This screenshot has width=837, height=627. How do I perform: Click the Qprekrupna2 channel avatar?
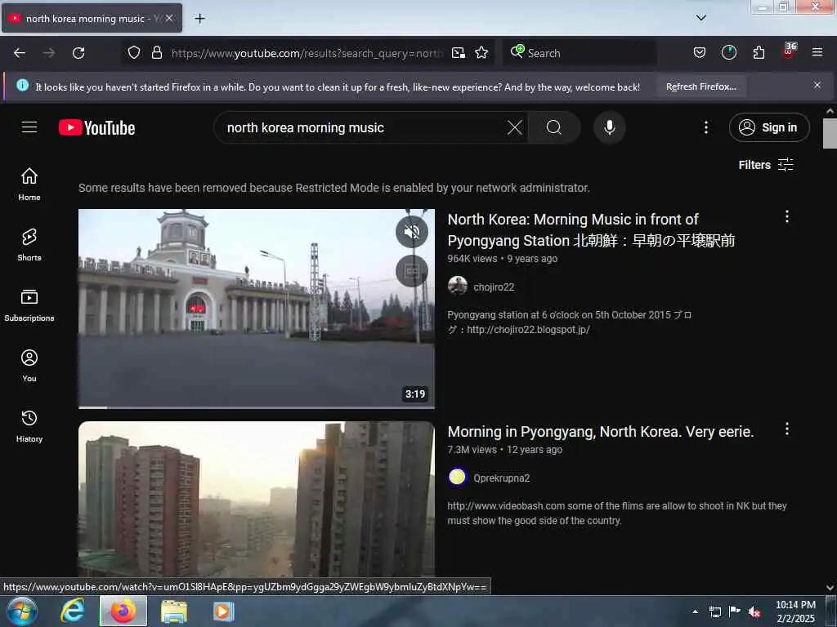click(458, 477)
